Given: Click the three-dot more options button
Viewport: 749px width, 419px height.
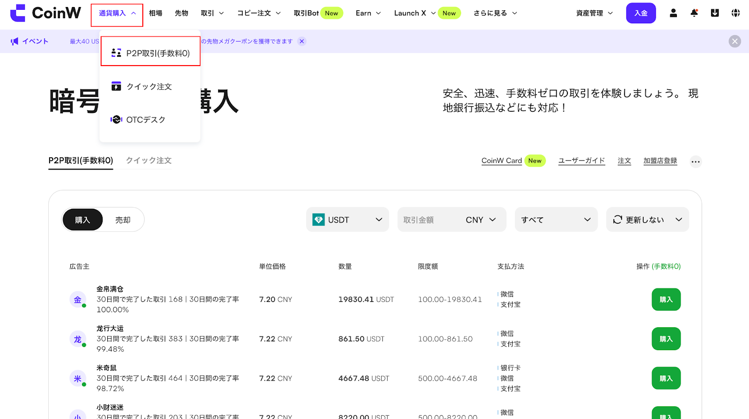Looking at the screenshot, I should (x=696, y=162).
